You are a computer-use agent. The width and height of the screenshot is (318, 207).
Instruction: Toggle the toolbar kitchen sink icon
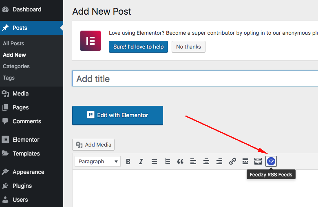(258, 162)
